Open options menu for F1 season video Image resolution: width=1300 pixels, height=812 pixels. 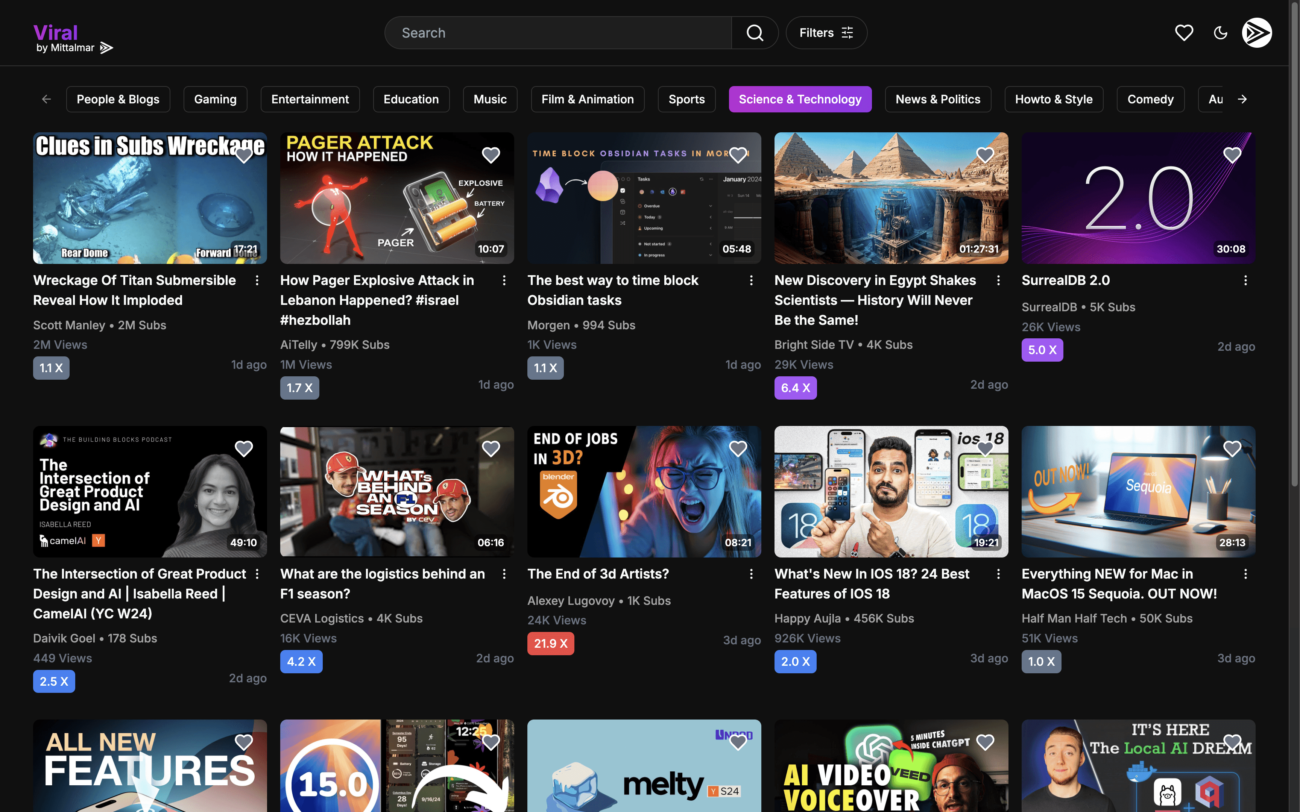point(504,574)
